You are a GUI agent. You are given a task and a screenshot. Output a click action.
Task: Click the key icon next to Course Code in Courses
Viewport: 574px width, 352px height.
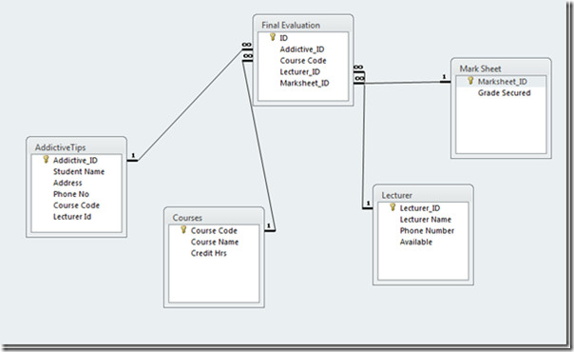coord(183,229)
